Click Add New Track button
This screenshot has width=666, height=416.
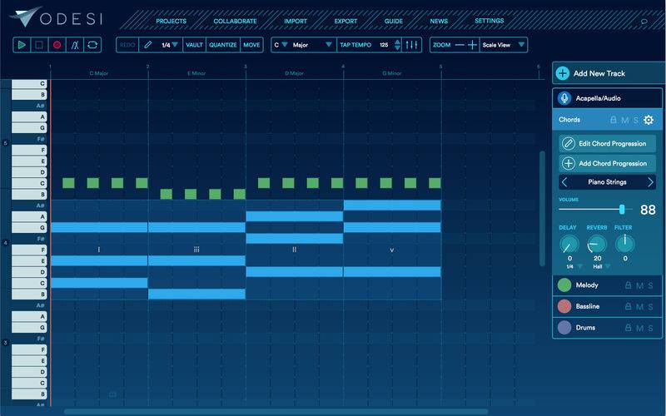608,73
